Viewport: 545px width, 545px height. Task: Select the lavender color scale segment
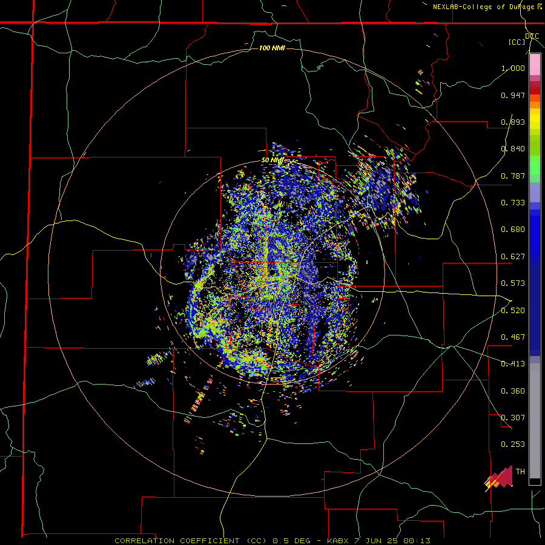535,192
